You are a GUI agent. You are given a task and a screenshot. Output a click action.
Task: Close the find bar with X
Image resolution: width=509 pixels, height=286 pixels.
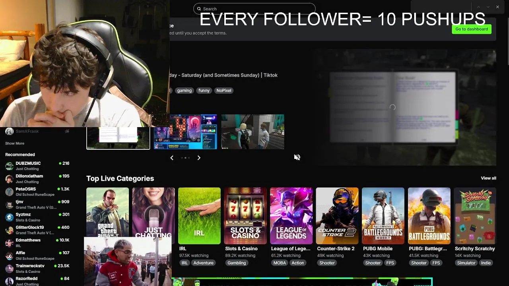pos(497,7)
